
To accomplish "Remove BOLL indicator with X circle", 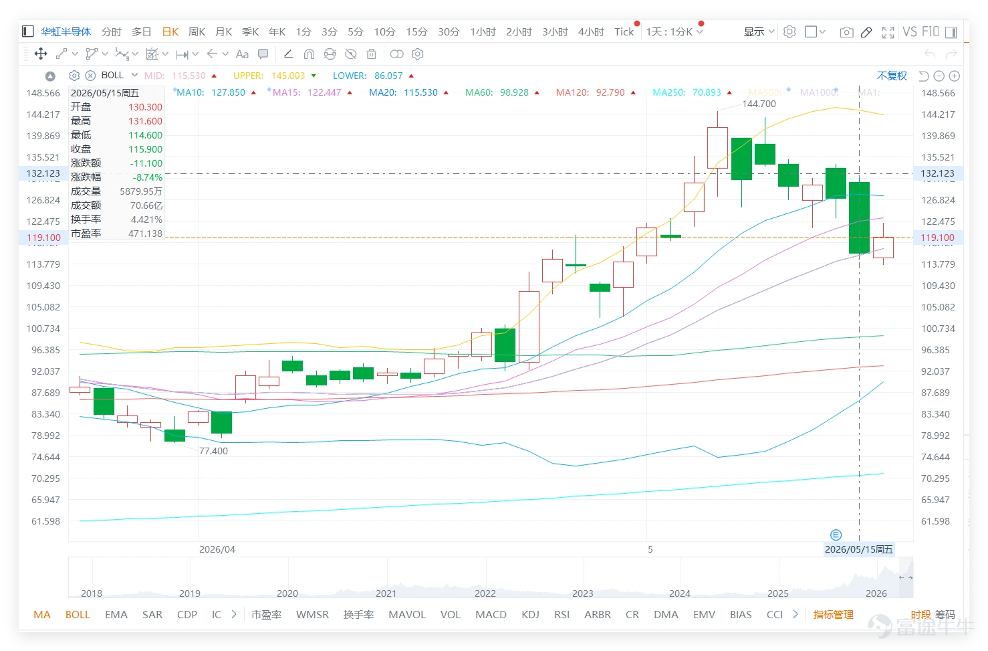I will (90, 76).
